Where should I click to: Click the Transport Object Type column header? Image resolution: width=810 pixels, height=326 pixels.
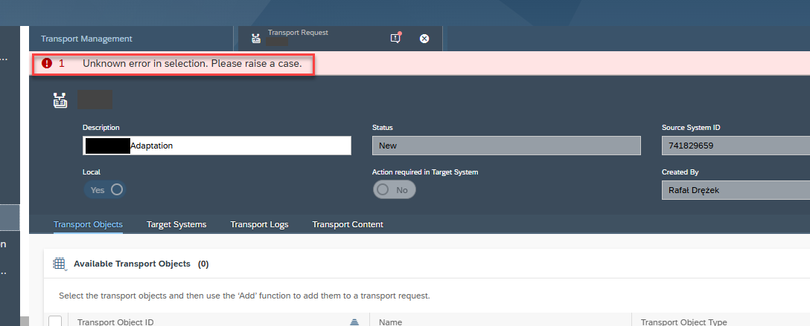pos(684,322)
